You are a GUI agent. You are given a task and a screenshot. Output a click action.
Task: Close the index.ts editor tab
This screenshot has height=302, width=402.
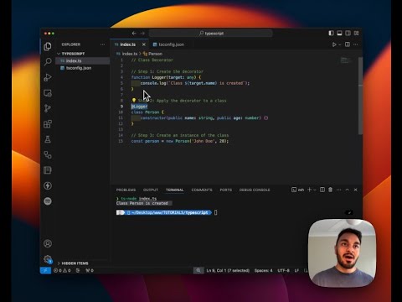tap(144, 44)
